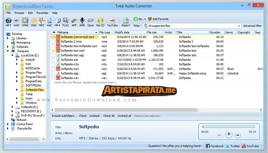Check the Softpedia 2.wma checkbox
The width and height of the screenshot is (268, 153).
(x=53, y=42)
